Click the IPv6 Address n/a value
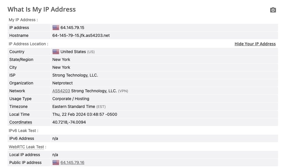The height and width of the screenshot is (168, 285). click(55, 138)
